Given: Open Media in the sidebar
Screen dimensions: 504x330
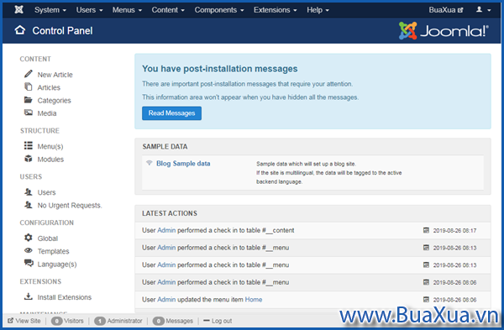Looking at the screenshot, I should coord(47,113).
